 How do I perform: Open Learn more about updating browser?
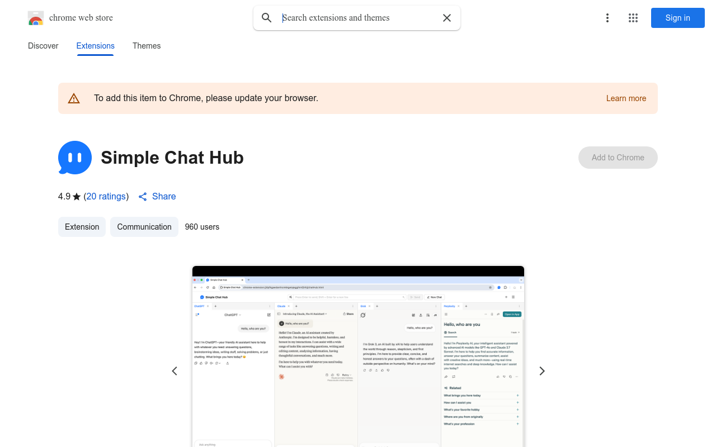click(626, 98)
